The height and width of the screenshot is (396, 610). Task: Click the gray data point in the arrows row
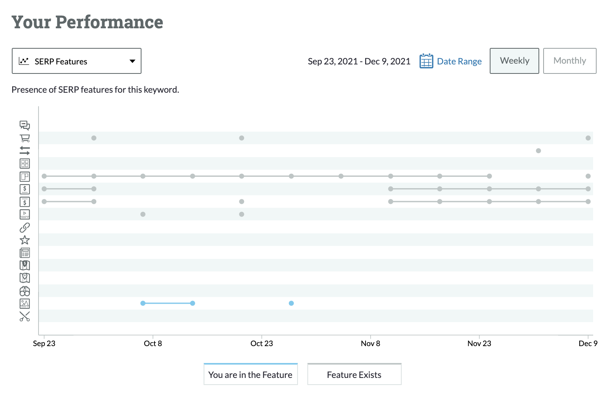(538, 151)
